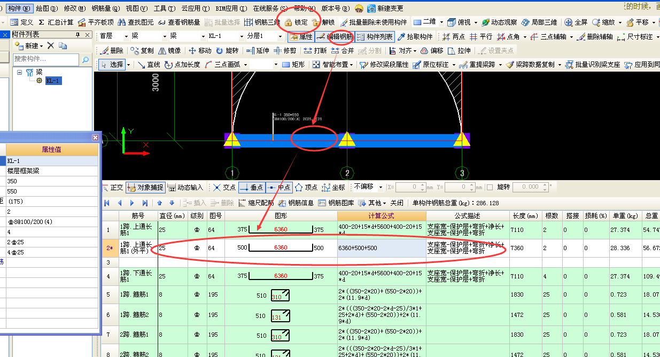Click 批量识别梁支座 button
Image resolution: width=660 pixels, height=357 pixels.
coord(593,65)
